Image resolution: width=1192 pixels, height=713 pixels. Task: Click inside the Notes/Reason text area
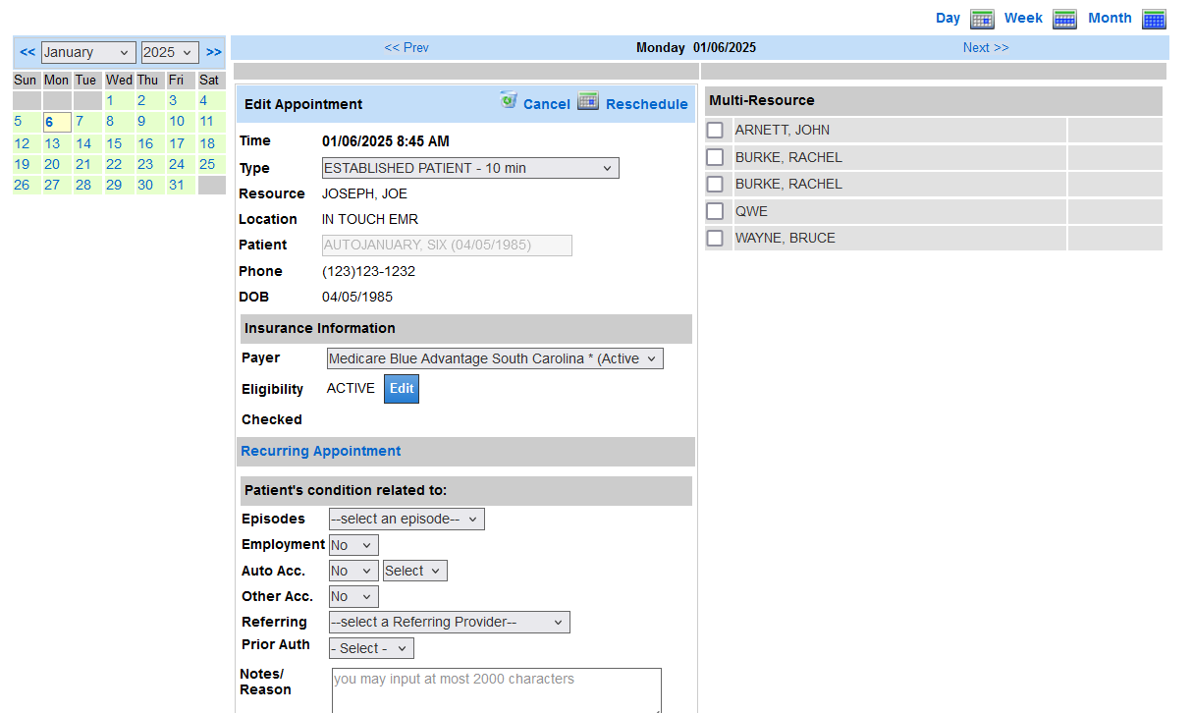coord(496,691)
